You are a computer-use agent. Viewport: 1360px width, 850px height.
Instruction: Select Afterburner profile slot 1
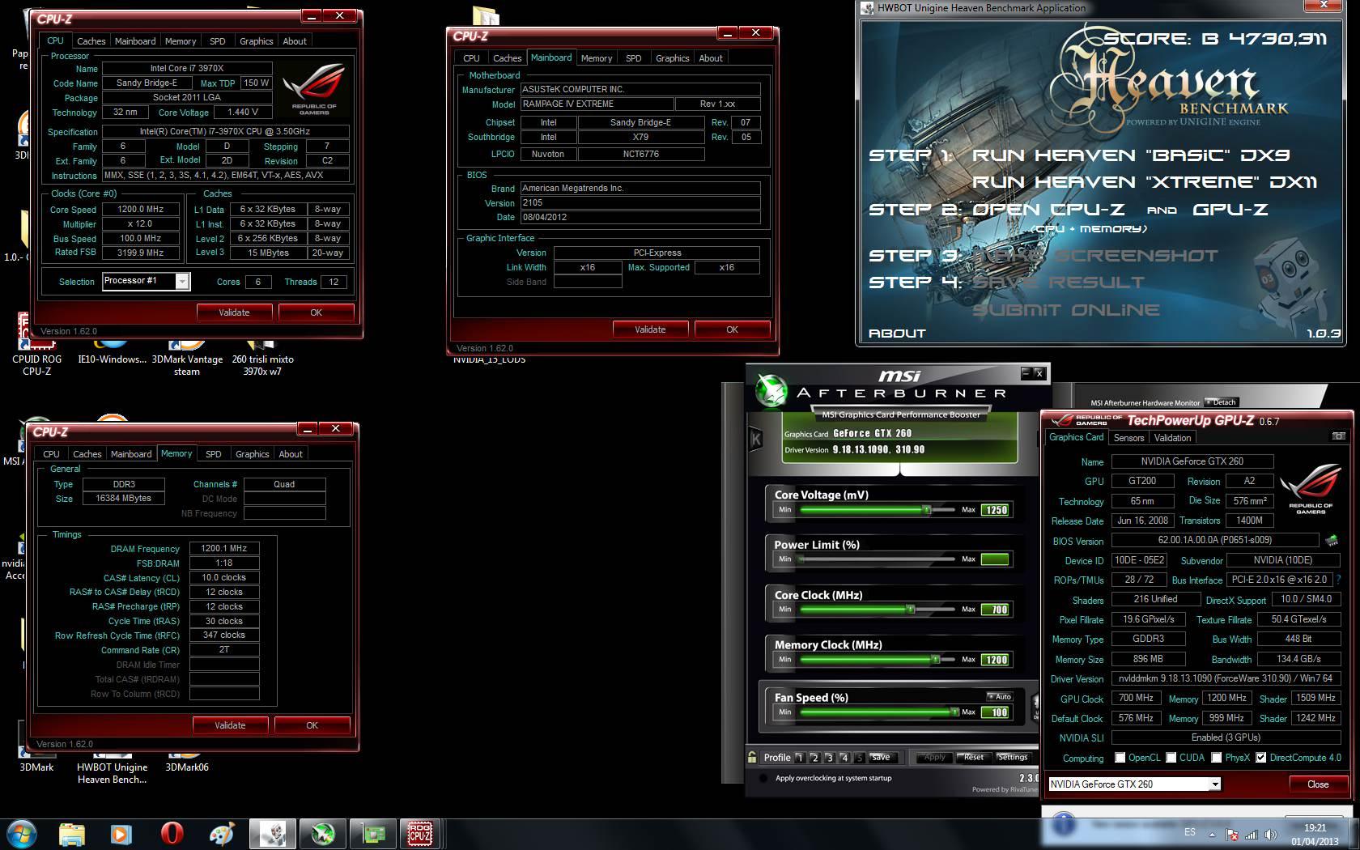pos(800,758)
